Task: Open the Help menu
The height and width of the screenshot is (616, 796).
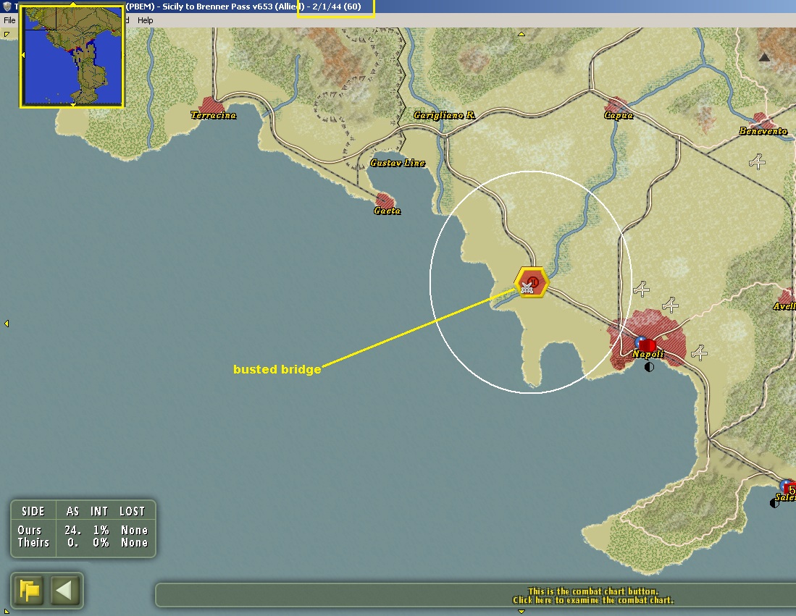Action: point(145,20)
